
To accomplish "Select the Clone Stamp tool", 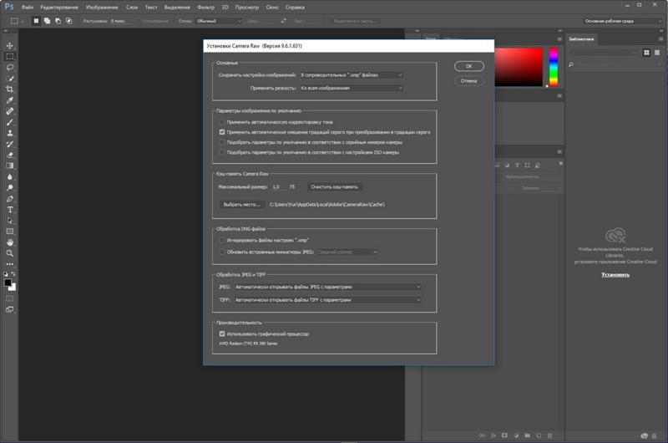I will (10, 133).
